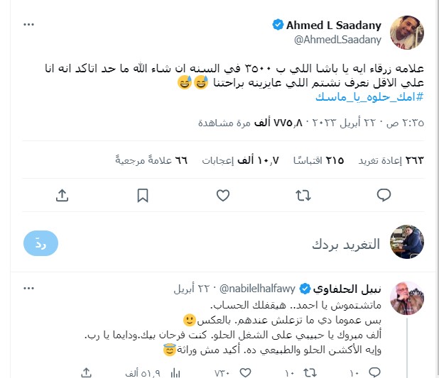Open Nabil Elhalfawy's profile avatar

(407, 299)
